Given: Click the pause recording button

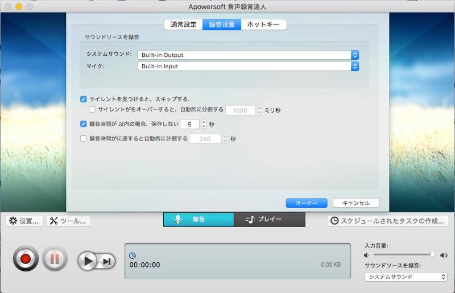Looking at the screenshot, I should pos(55,258).
